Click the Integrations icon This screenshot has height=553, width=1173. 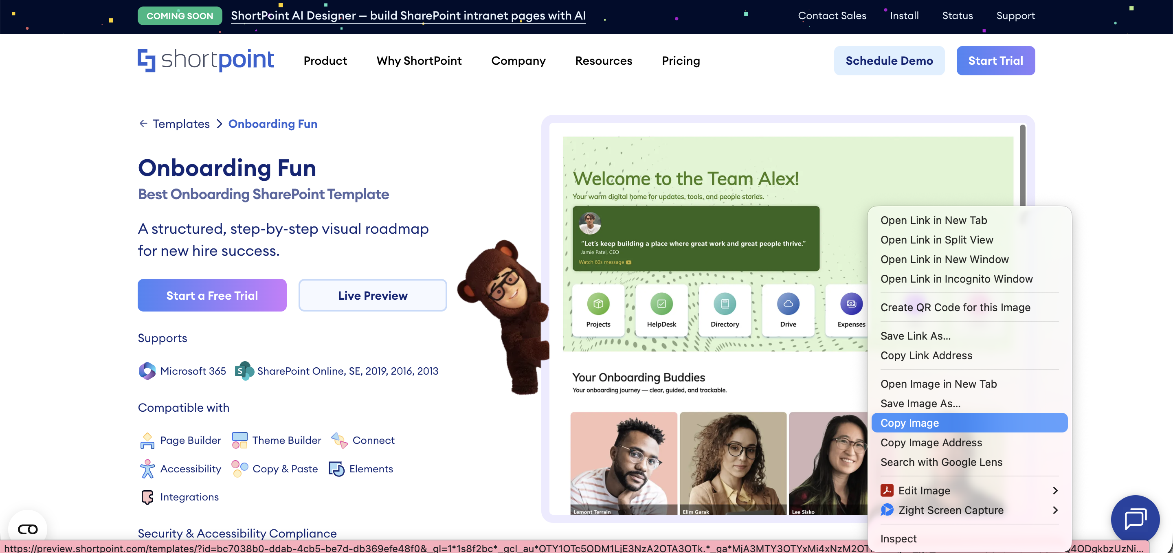(147, 497)
